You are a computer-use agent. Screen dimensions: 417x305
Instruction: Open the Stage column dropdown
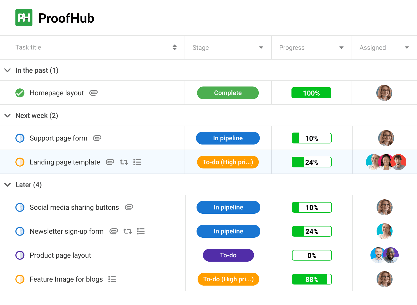261,47
